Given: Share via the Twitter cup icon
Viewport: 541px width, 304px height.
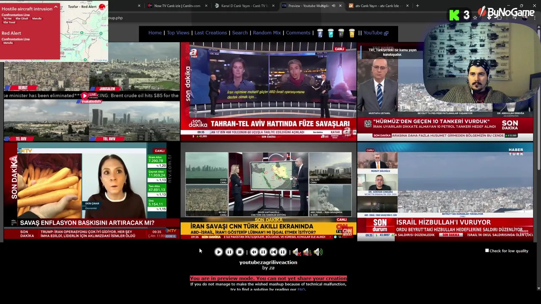Looking at the screenshot, I should (331, 33).
